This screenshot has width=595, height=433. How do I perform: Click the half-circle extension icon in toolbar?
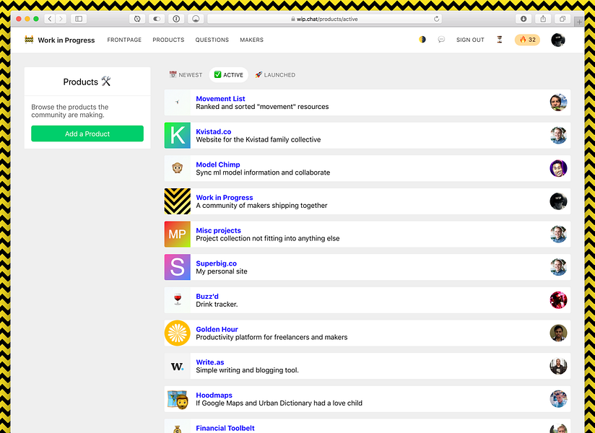coord(196,19)
